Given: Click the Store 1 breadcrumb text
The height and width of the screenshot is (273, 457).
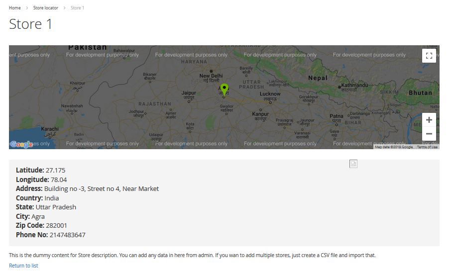Looking at the screenshot, I should [x=77, y=8].
